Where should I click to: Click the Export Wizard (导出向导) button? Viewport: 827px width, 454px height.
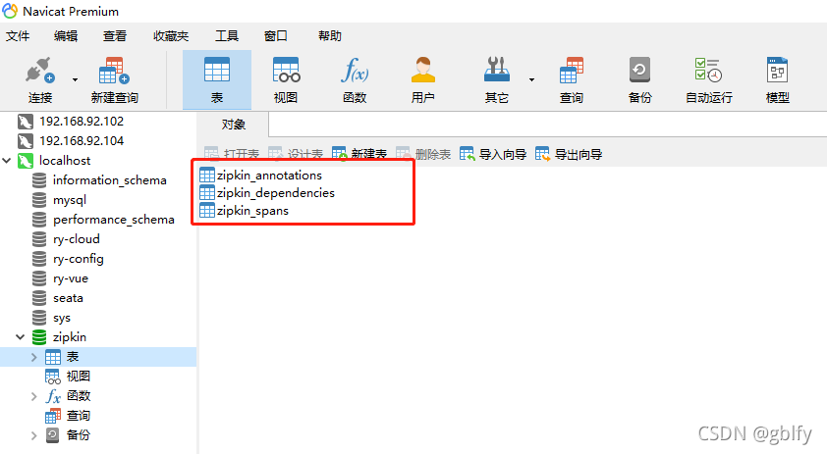click(x=569, y=154)
